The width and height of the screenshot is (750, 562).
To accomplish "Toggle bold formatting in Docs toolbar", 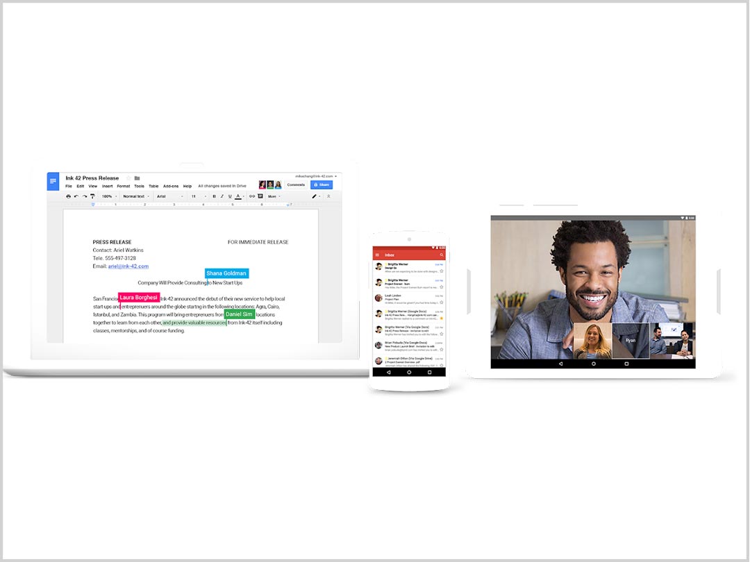I will 213,196.
